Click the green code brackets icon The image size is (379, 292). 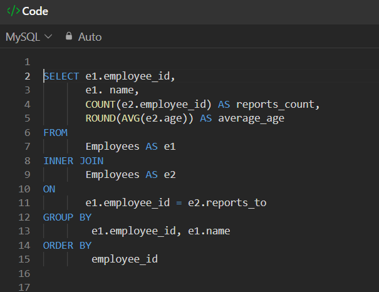tap(14, 11)
